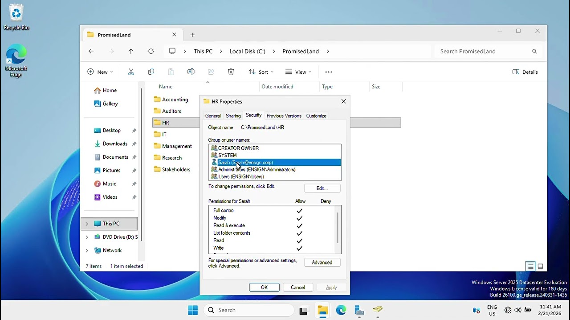The height and width of the screenshot is (320, 570).
Task: Open the Recycle Bin desktop icon
Action: [x=16, y=17]
